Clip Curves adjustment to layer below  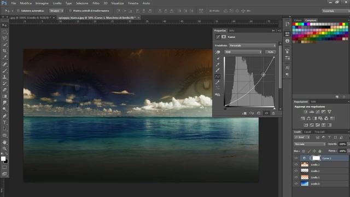tap(244, 113)
